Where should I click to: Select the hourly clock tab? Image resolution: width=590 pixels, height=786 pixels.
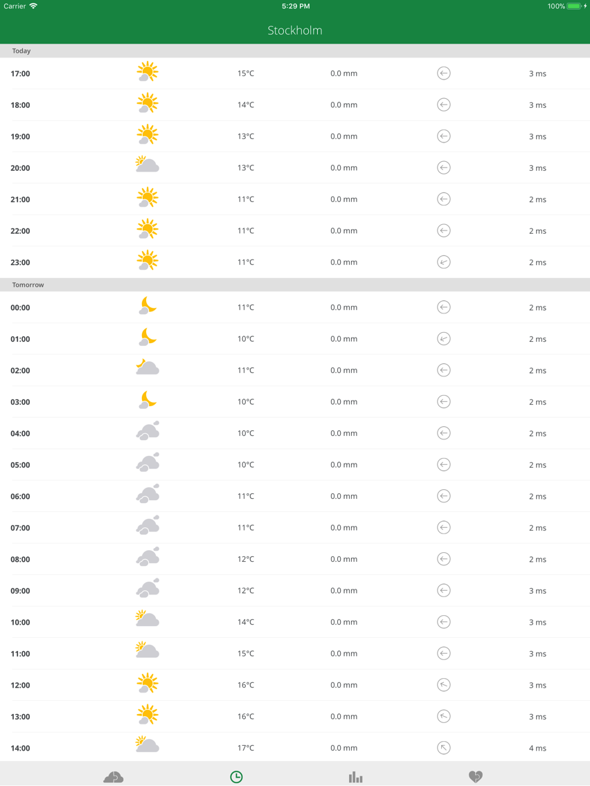236,776
